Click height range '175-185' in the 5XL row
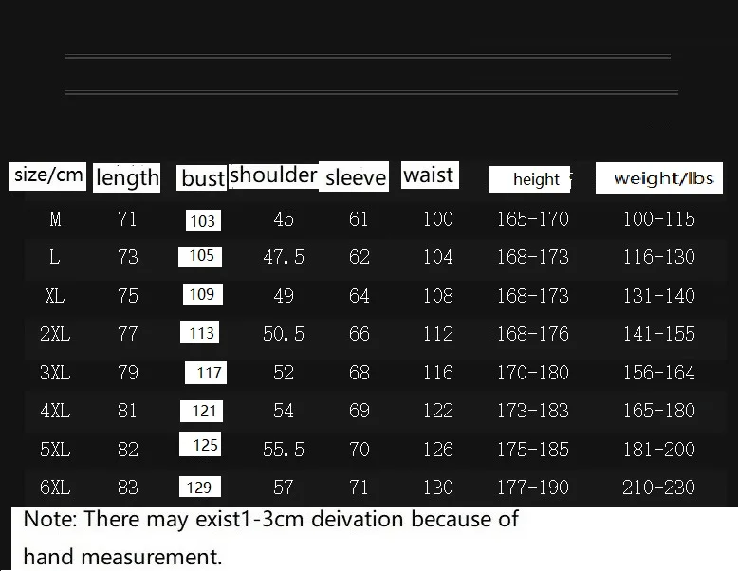The width and height of the screenshot is (738, 571). click(533, 449)
